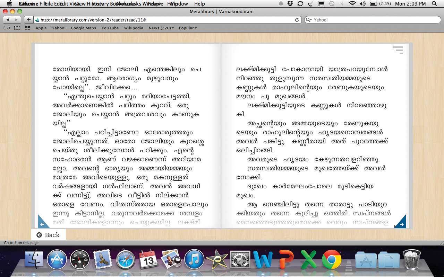This screenshot has width=444, height=277.
Task: Open the Applications folder in the Dock
Action: [366, 259]
